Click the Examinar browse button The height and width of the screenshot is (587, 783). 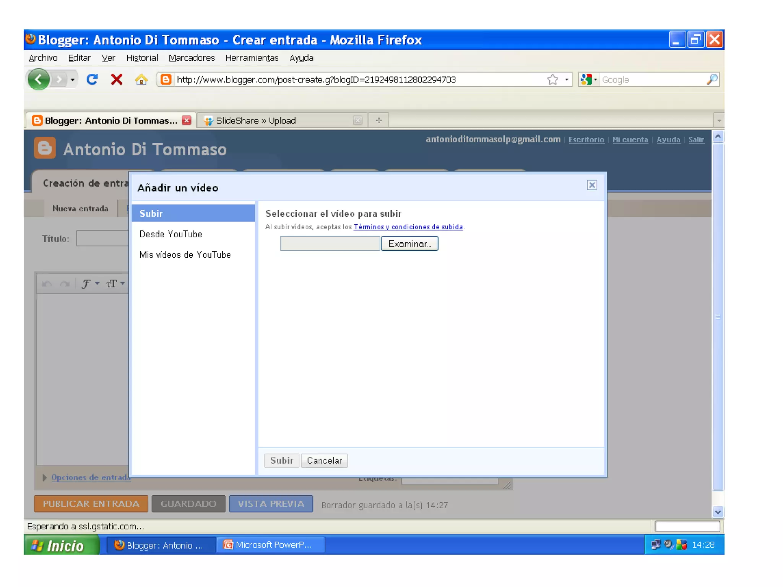click(x=409, y=244)
